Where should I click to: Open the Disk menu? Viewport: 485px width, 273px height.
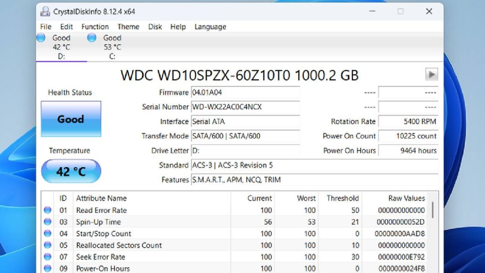pyautogui.click(x=155, y=27)
